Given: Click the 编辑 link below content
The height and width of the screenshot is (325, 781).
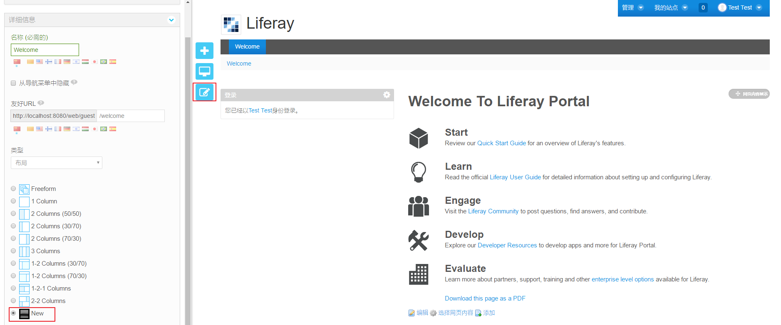Looking at the screenshot, I should [x=418, y=313].
